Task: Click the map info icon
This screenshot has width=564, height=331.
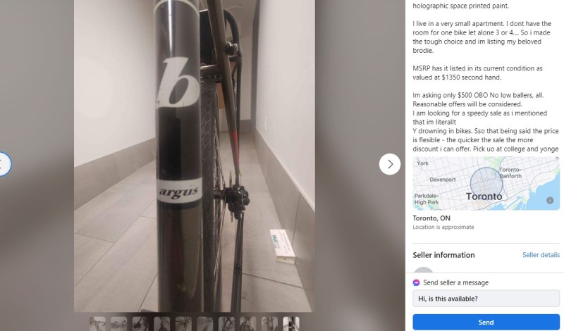Action: (x=550, y=201)
